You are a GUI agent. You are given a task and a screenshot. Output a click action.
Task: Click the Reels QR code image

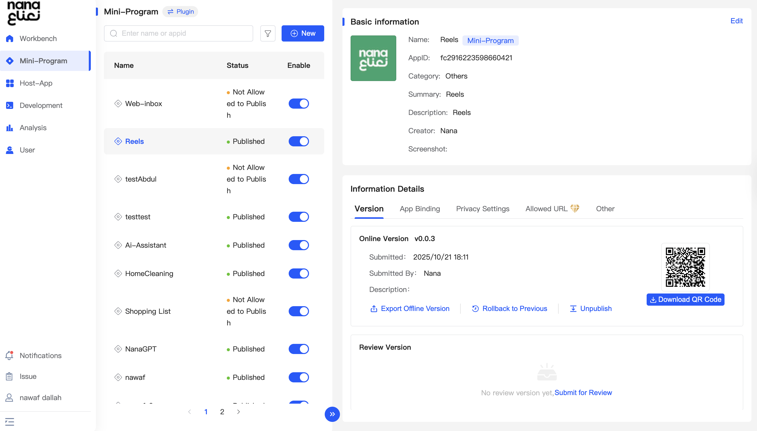(x=685, y=267)
